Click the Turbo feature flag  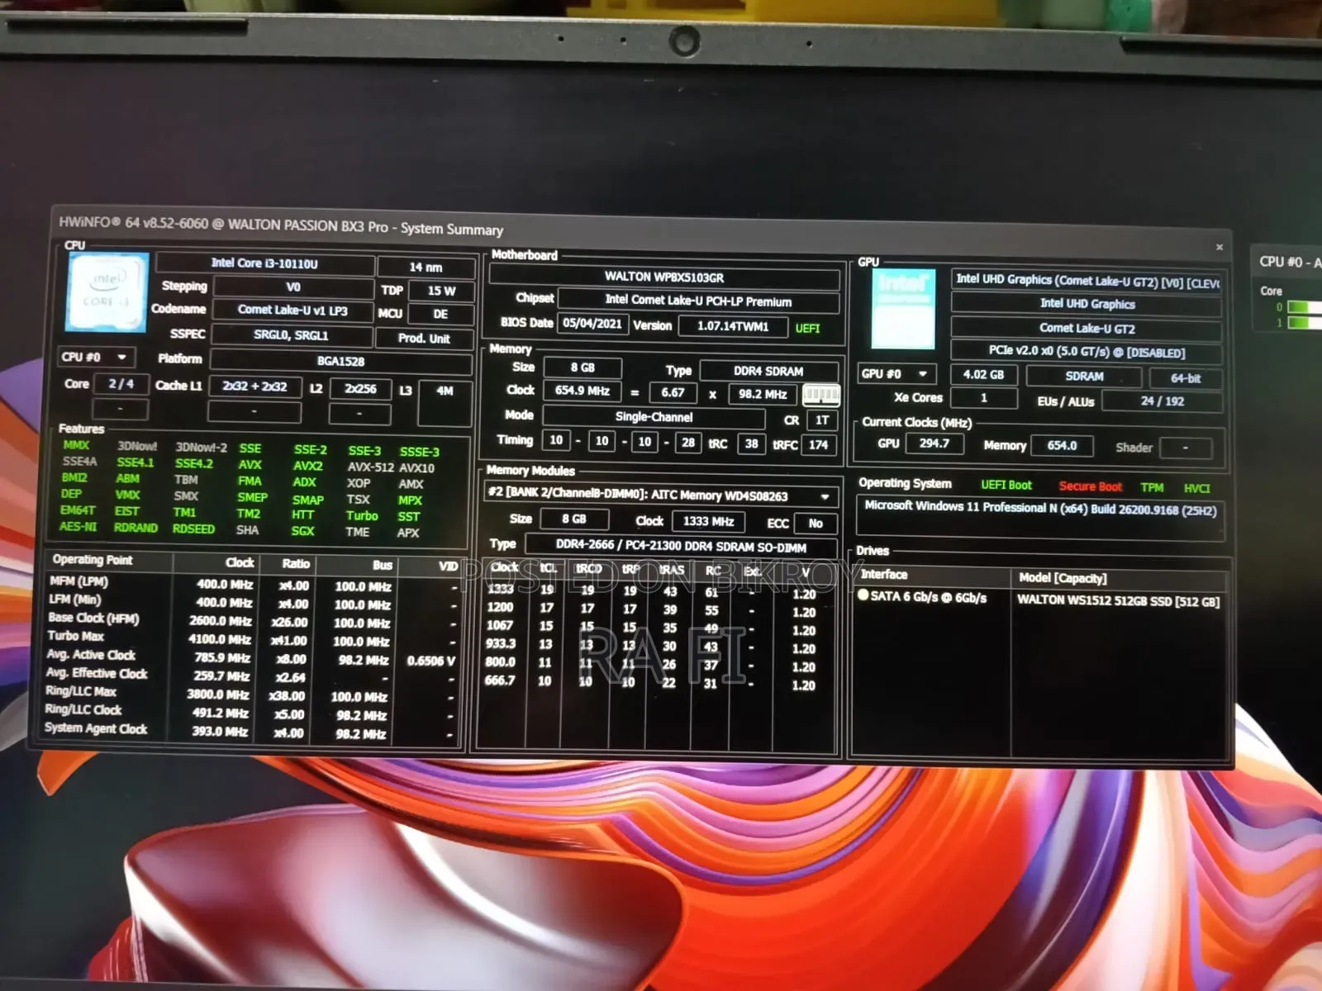(x=362, y=515)
